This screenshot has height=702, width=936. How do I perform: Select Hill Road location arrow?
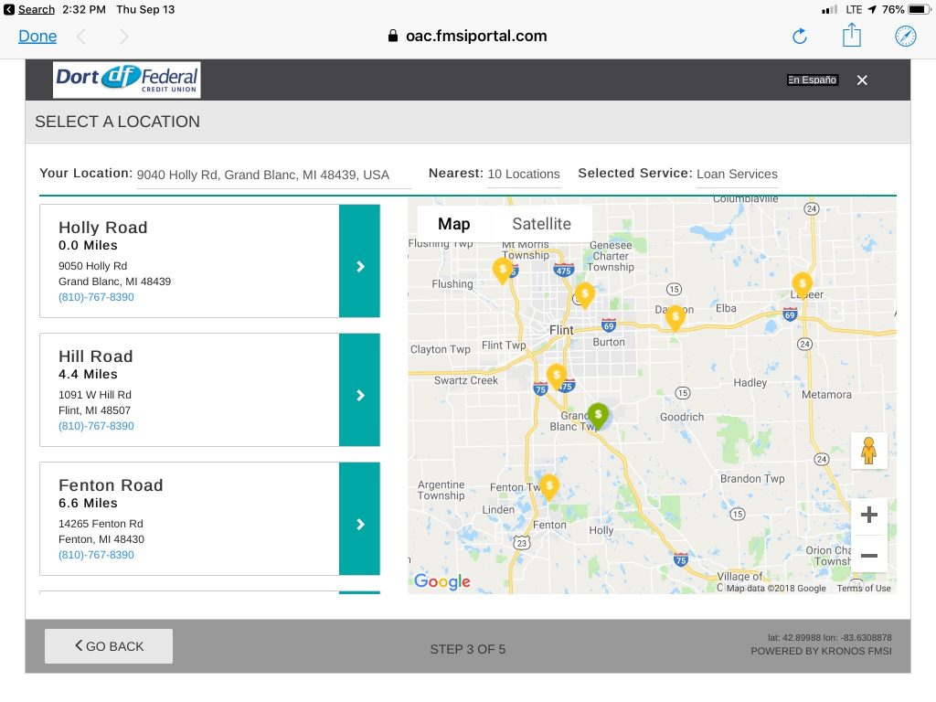[359, 395]
